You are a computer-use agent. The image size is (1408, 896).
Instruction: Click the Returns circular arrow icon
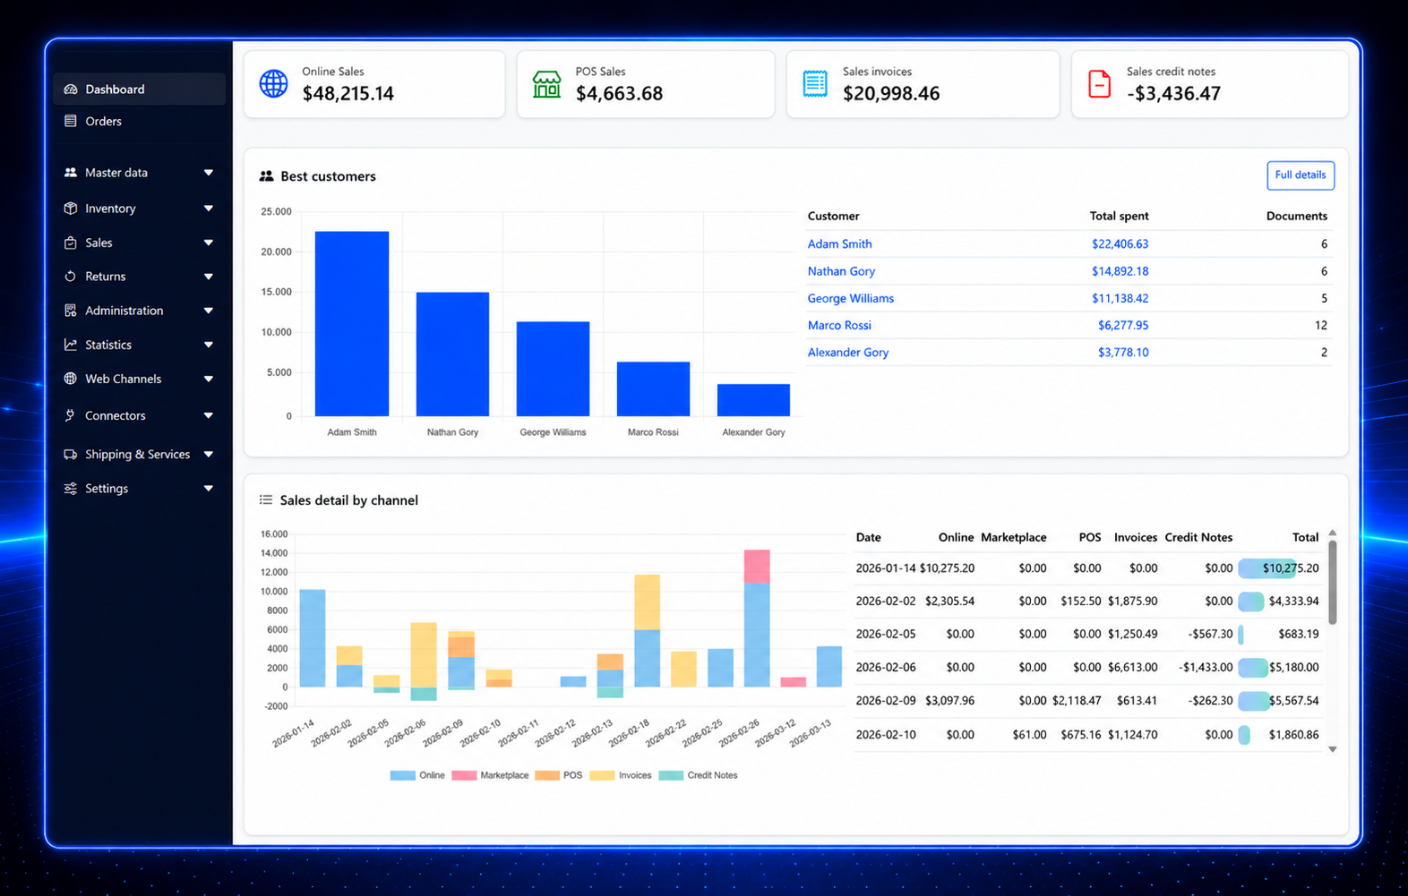(x=71, y=277)
